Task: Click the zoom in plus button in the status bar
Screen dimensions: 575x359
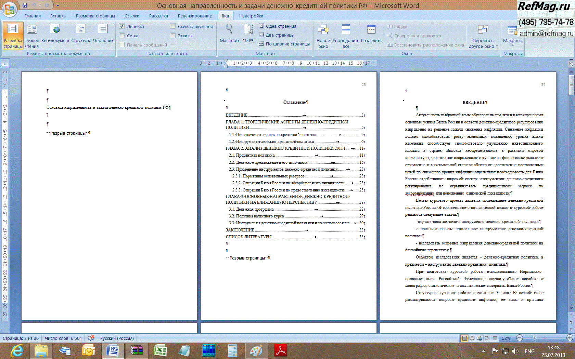Action: coord(570,338)
